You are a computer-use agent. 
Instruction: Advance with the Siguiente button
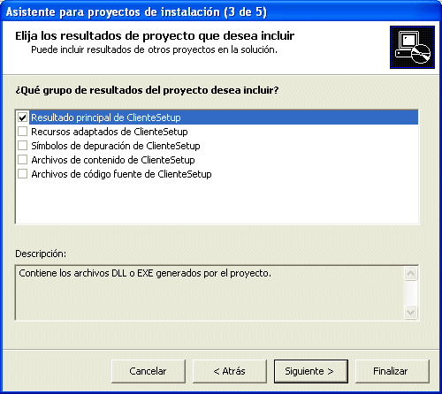(311, 371)
